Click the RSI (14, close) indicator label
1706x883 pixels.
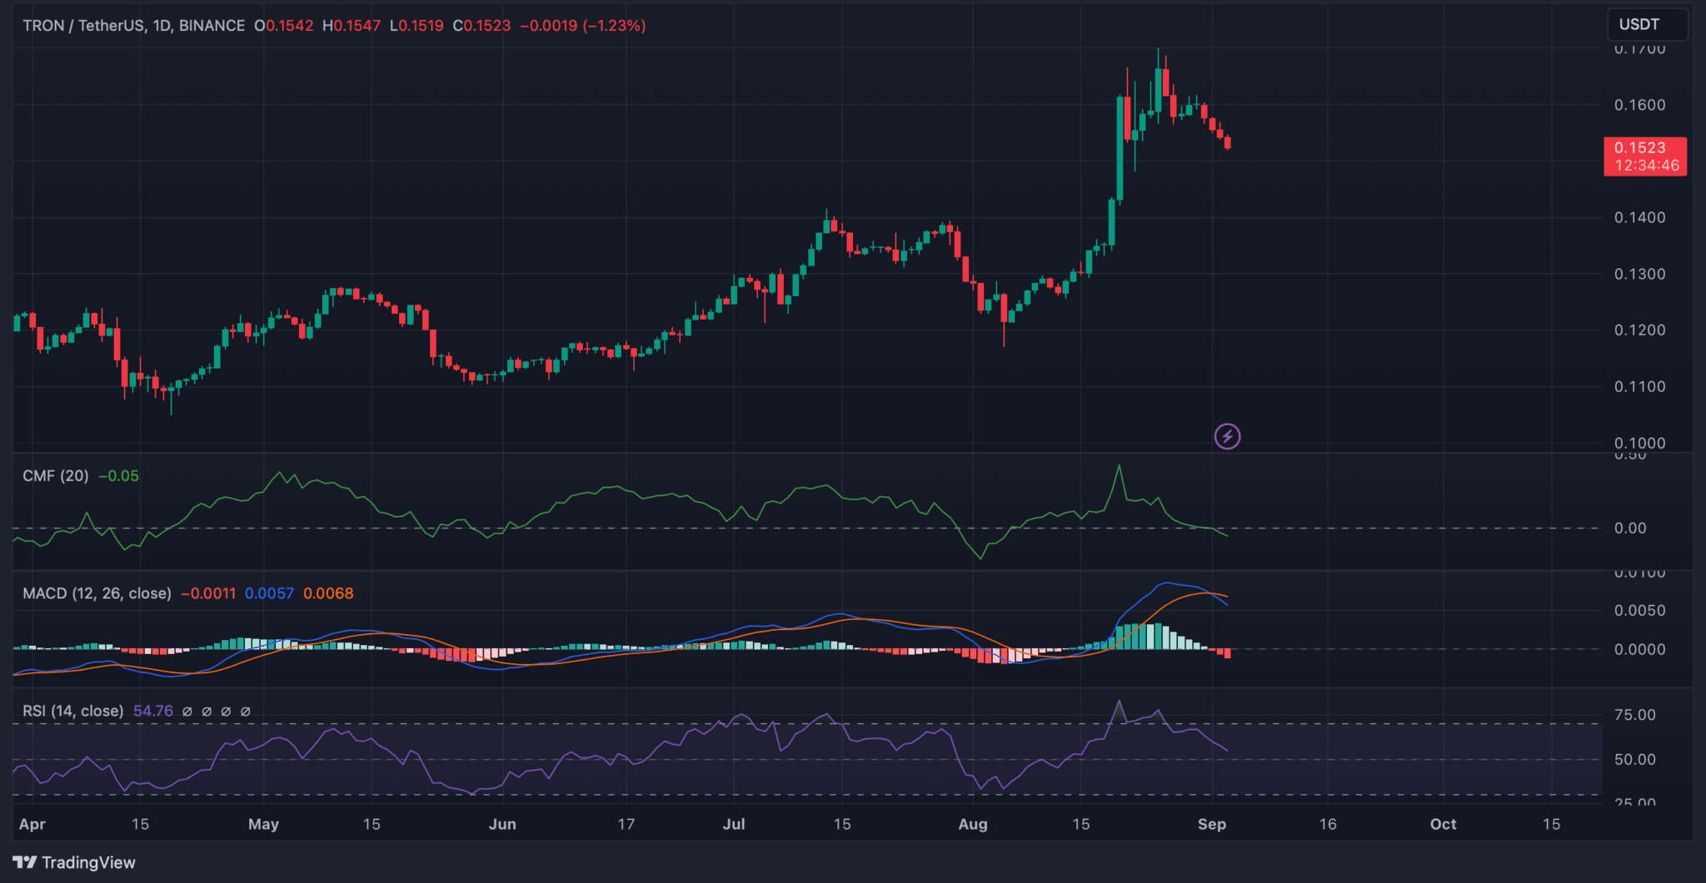coord(72,711)
